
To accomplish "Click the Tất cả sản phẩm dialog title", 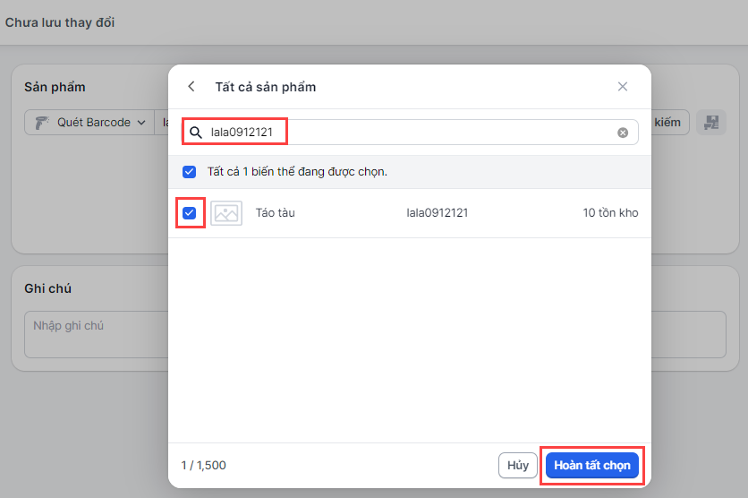I will (x=265, y=87).
